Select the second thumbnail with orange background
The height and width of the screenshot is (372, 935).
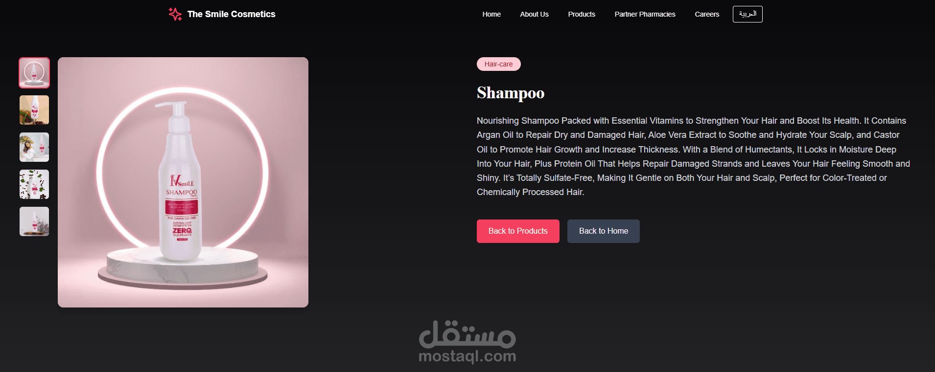pos(34,110)
